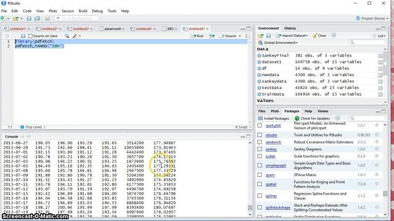This screenshot has height=221, width=394.
Task: Click the Environment refresh icon
Action: click(x=334, y=36)
